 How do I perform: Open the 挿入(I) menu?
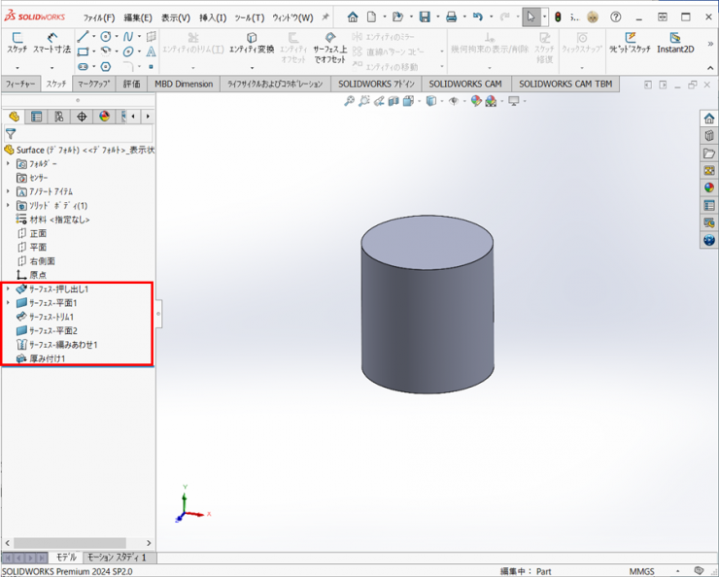tap(213, 17)
